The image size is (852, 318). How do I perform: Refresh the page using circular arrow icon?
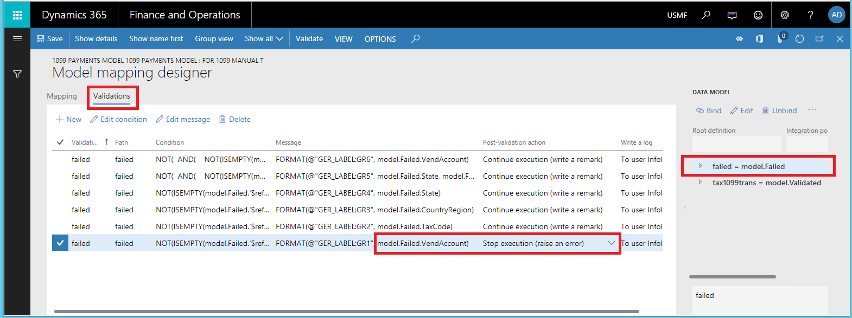(x=799, y=38)
